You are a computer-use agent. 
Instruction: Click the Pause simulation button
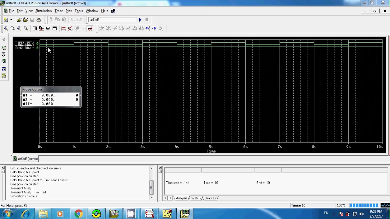click(x=147, y=20)
